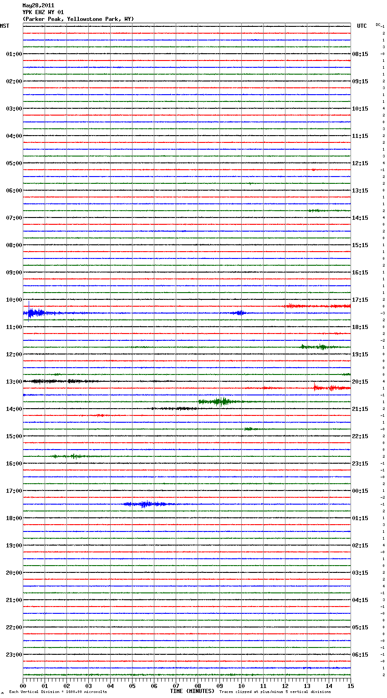Select the 19:00 MST time label

pyautogui.click(x=14, y=546)
